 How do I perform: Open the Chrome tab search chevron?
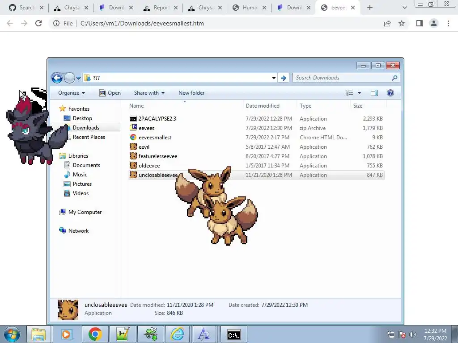[x=404, y=8]
